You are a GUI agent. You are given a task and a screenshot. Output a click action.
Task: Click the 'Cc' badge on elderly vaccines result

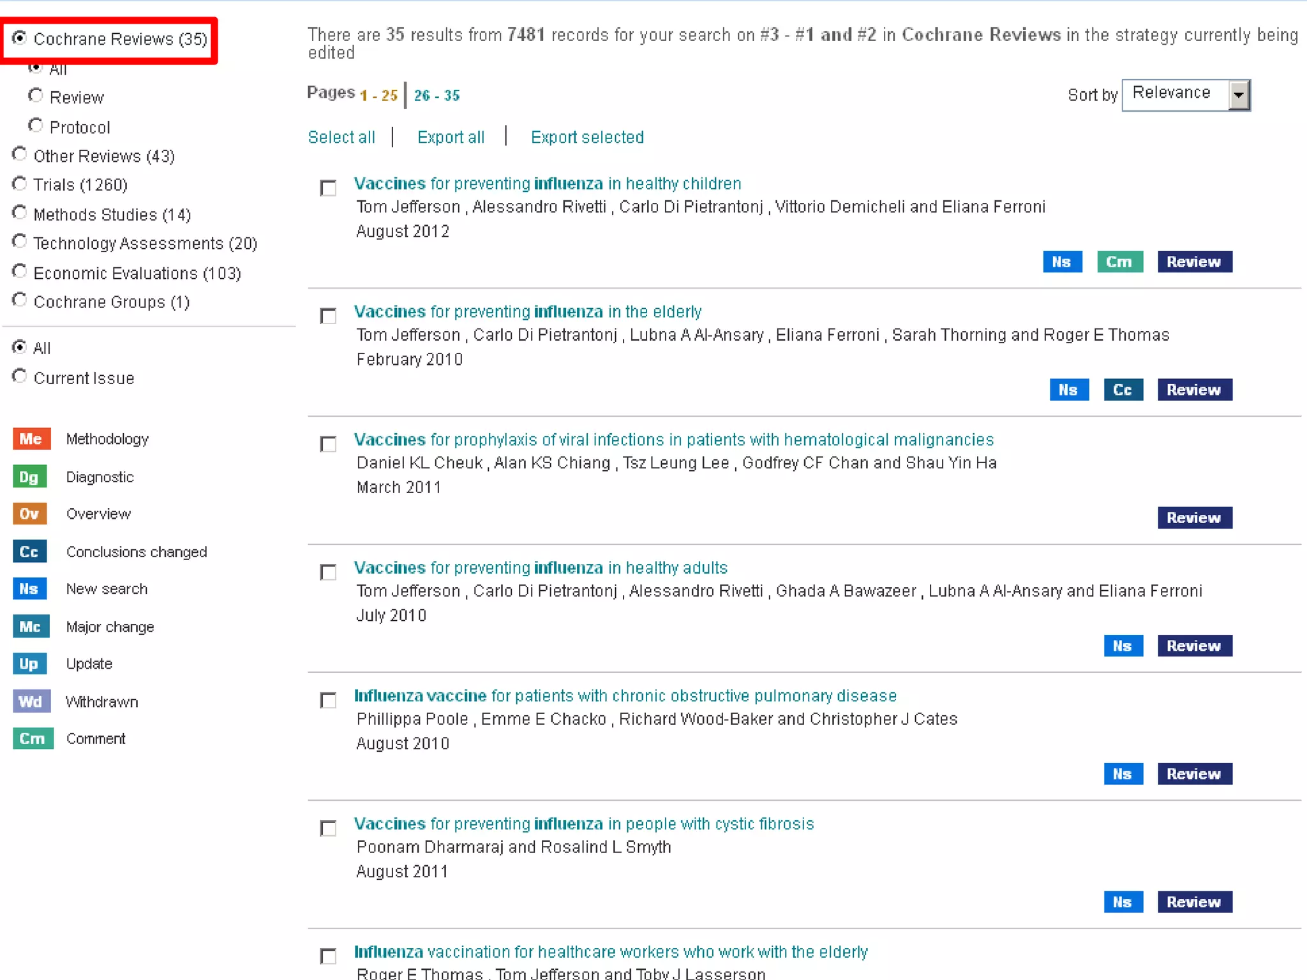click(1123, 390)
